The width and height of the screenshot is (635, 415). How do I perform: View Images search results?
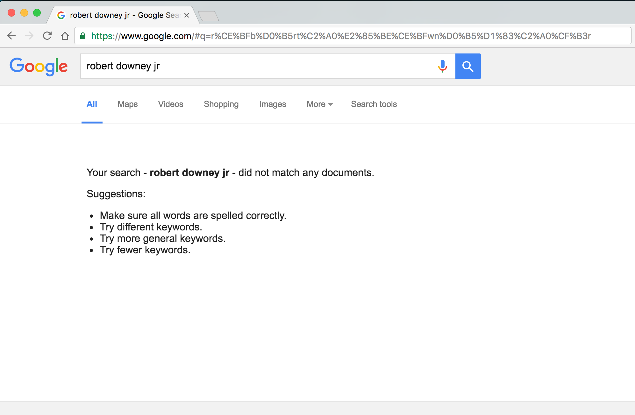tap(272, 104)
